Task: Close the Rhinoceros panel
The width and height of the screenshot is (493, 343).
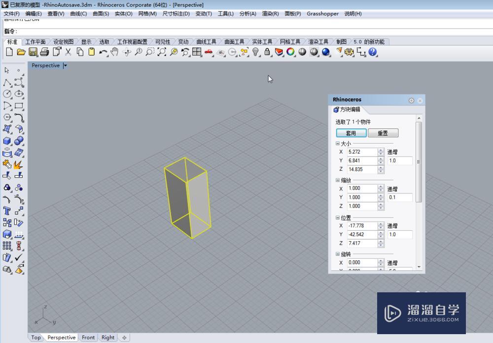Action: point(420,100)
